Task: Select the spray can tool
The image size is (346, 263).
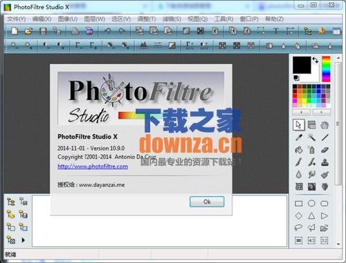Action: tap(311, 150)
